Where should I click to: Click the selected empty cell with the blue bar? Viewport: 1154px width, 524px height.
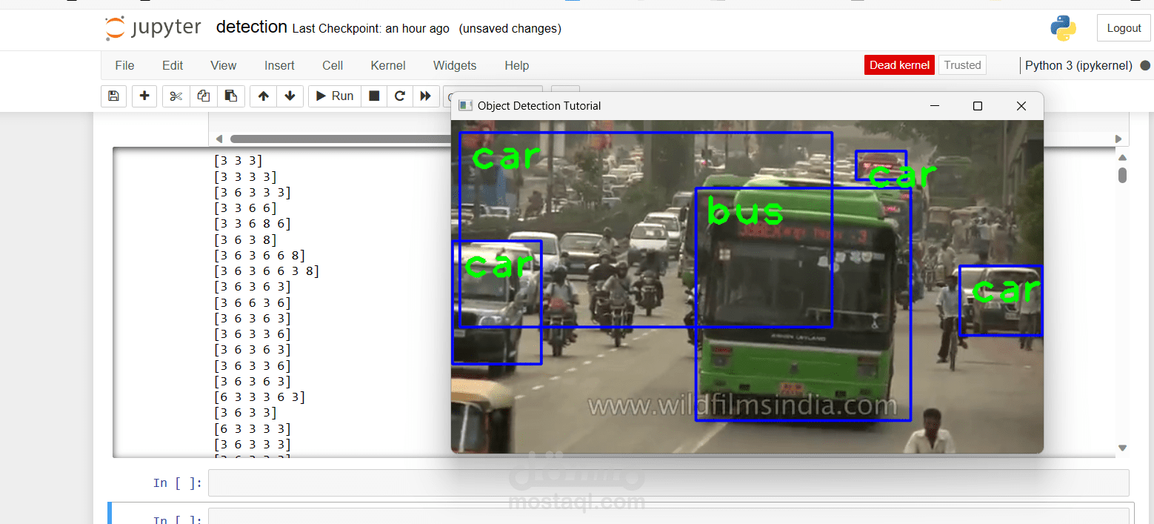(668, 516)
